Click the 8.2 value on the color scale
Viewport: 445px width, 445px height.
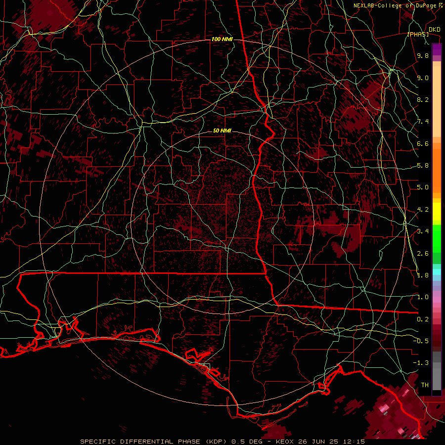click(423, 99)
